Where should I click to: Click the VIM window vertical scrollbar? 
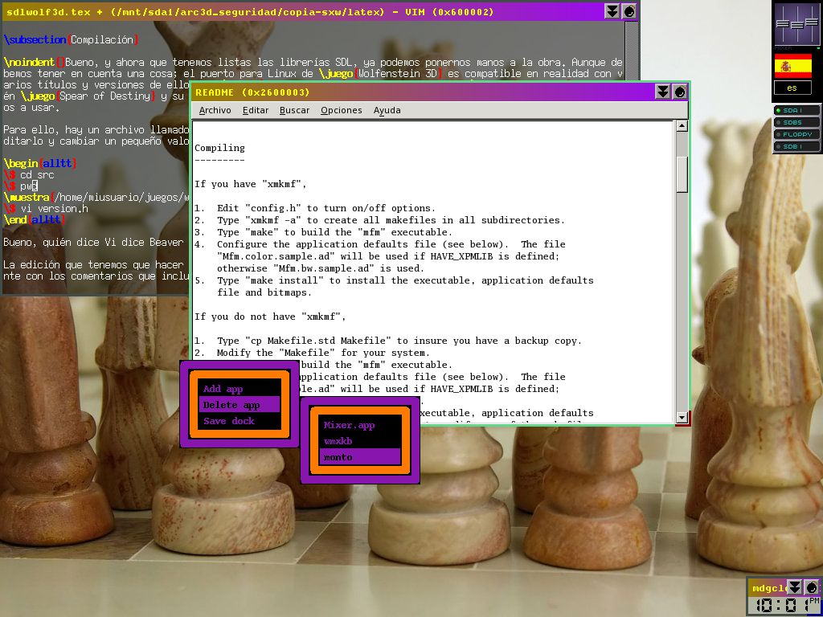coord(632,51)
